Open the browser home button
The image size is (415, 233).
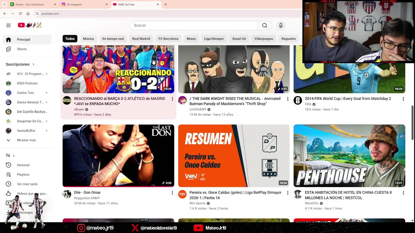28,14
